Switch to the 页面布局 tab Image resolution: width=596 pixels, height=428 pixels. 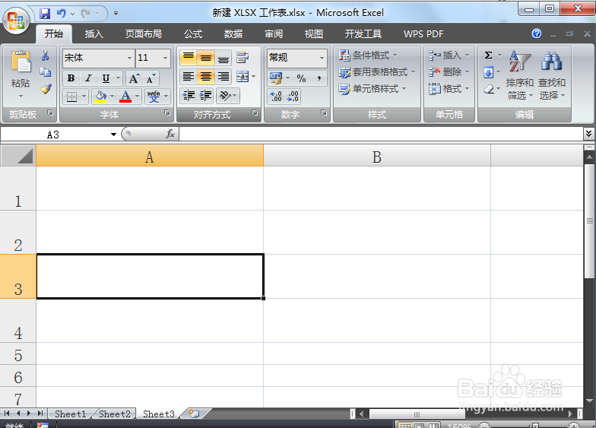coord(143,34)
